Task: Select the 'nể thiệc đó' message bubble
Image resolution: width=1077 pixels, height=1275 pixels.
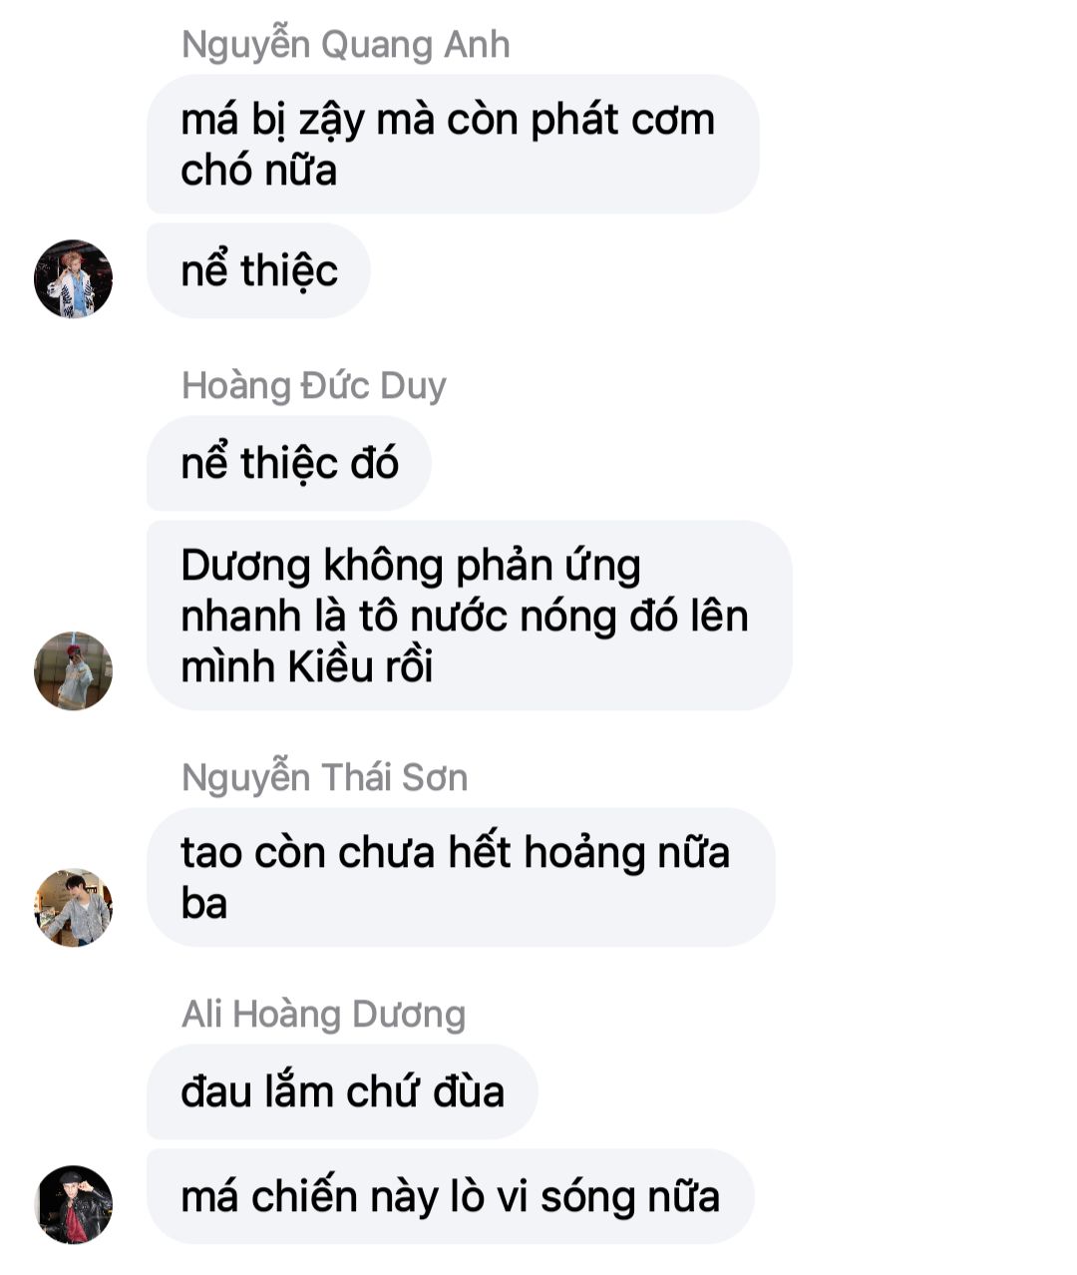Action: coord(289,463)
